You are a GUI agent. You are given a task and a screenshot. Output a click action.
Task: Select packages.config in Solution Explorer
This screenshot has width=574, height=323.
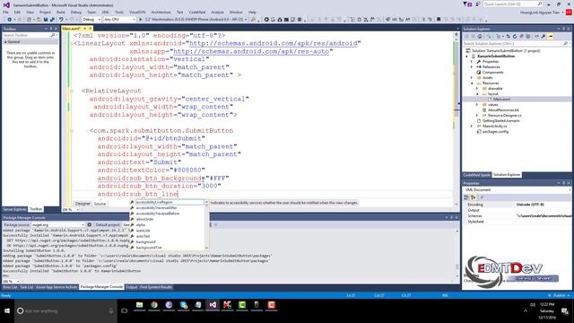(x=495, y=132)
